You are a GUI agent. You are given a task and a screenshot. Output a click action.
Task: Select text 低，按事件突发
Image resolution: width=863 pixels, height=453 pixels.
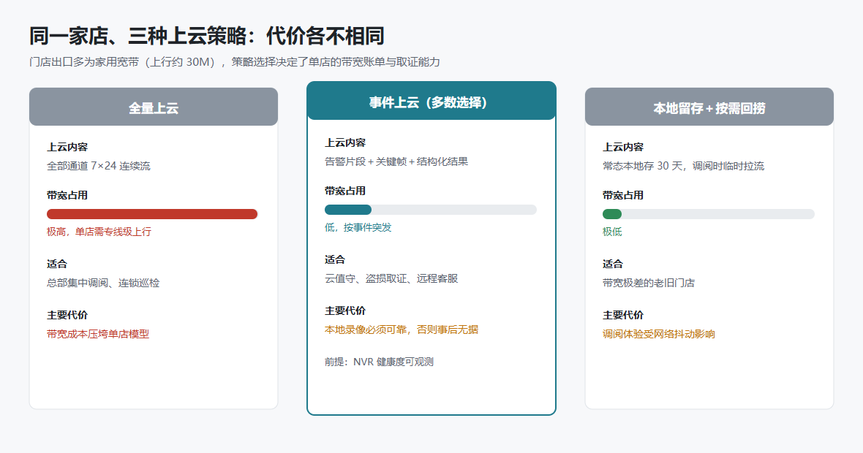[358, 228]
